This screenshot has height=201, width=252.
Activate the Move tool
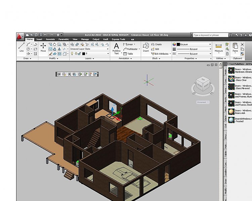[43, 47]
